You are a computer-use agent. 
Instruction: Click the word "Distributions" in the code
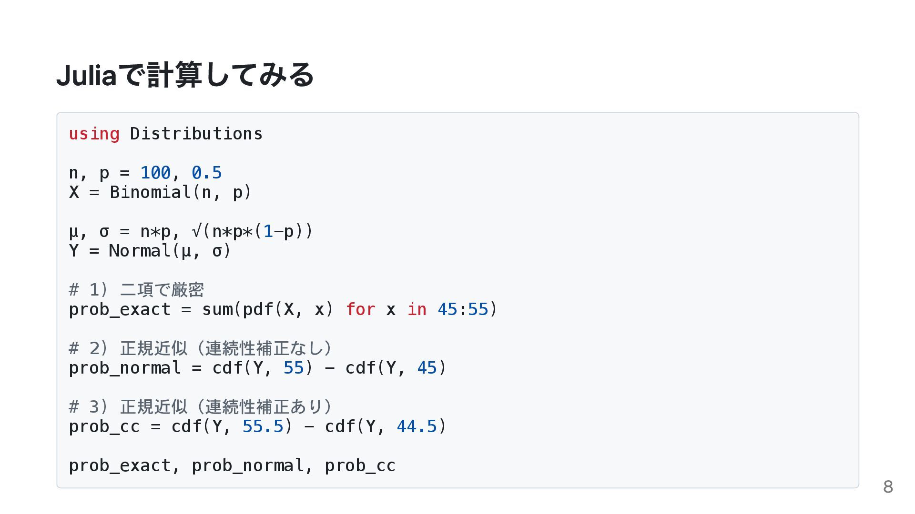point(196,134)
